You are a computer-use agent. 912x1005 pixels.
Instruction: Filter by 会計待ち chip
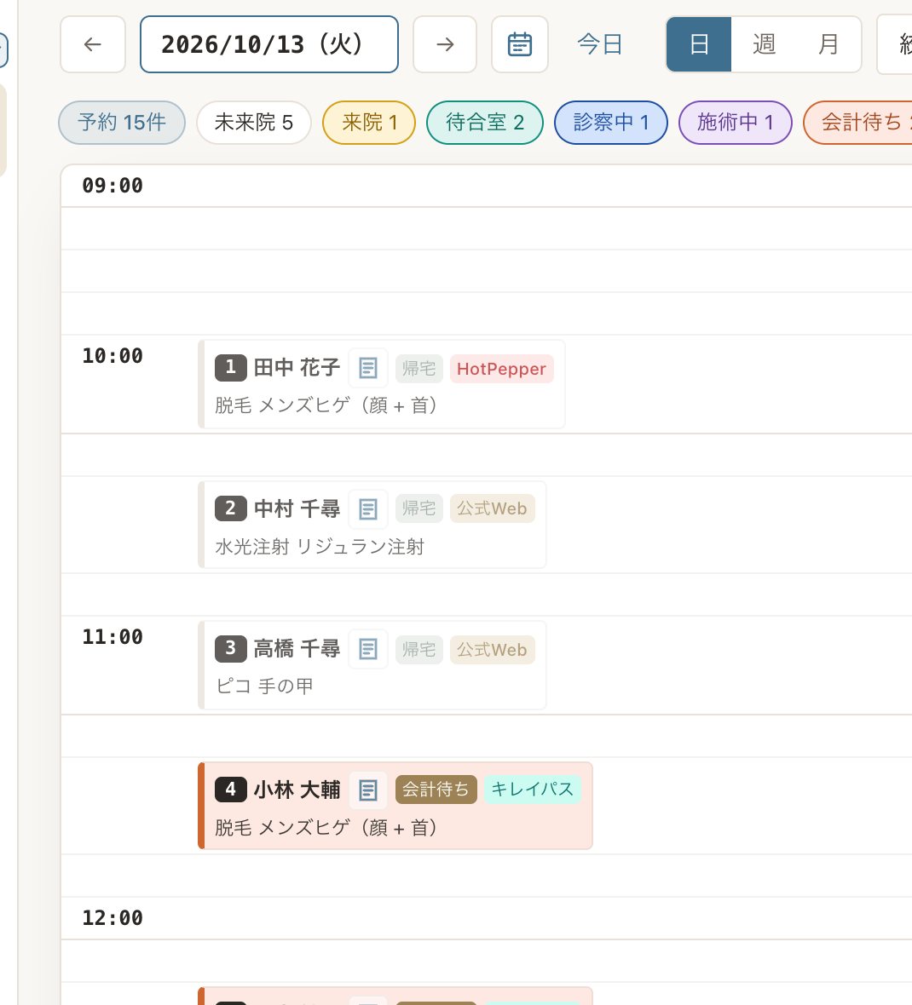click(x=859, y=123)
